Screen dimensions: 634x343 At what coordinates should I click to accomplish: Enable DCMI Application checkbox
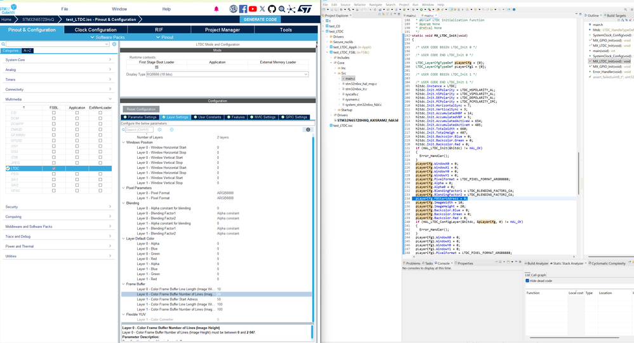pos(77,118)
